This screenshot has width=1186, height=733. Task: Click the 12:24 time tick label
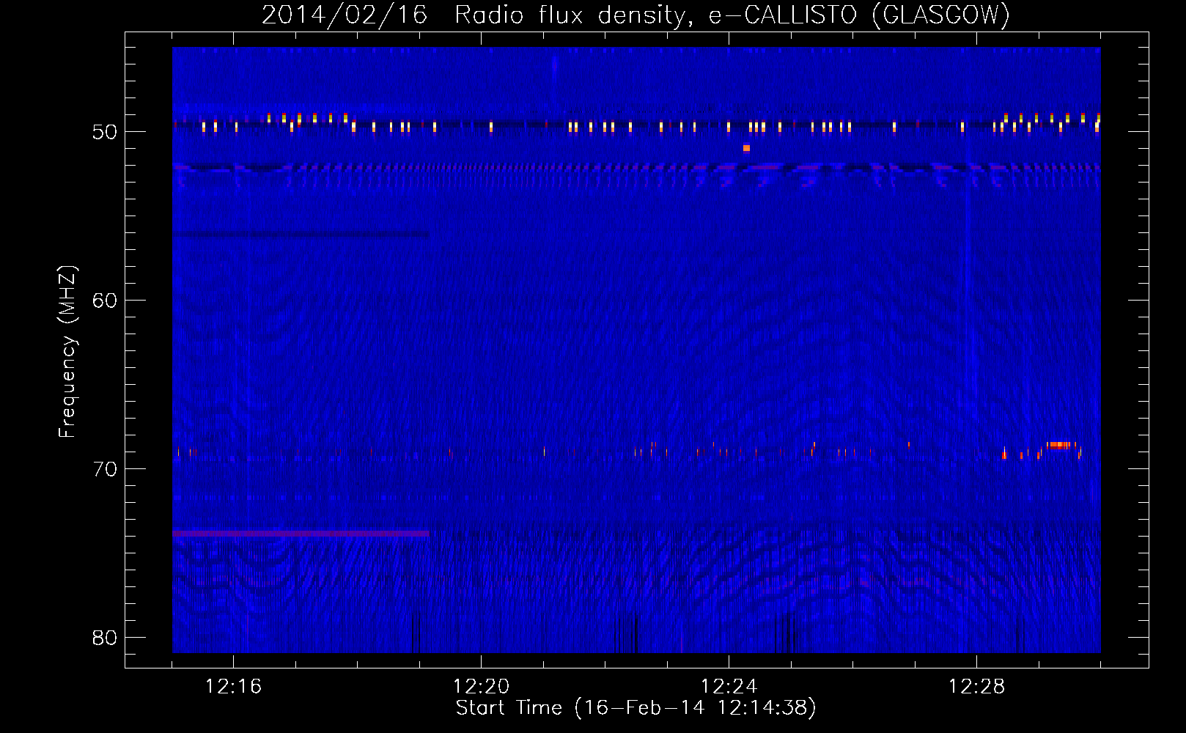click(729, 687)
